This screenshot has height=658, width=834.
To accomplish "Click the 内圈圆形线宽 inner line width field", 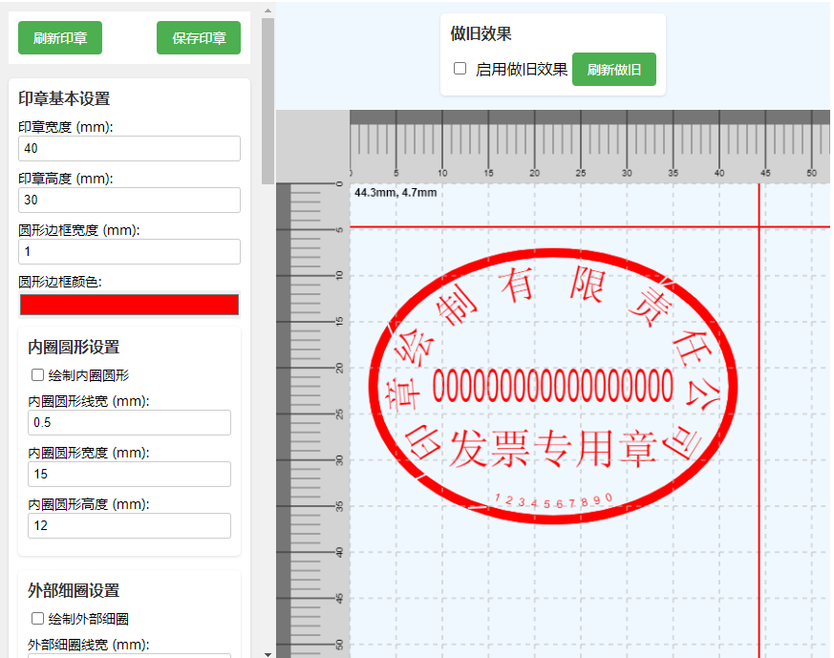I will tap(129, 422).
